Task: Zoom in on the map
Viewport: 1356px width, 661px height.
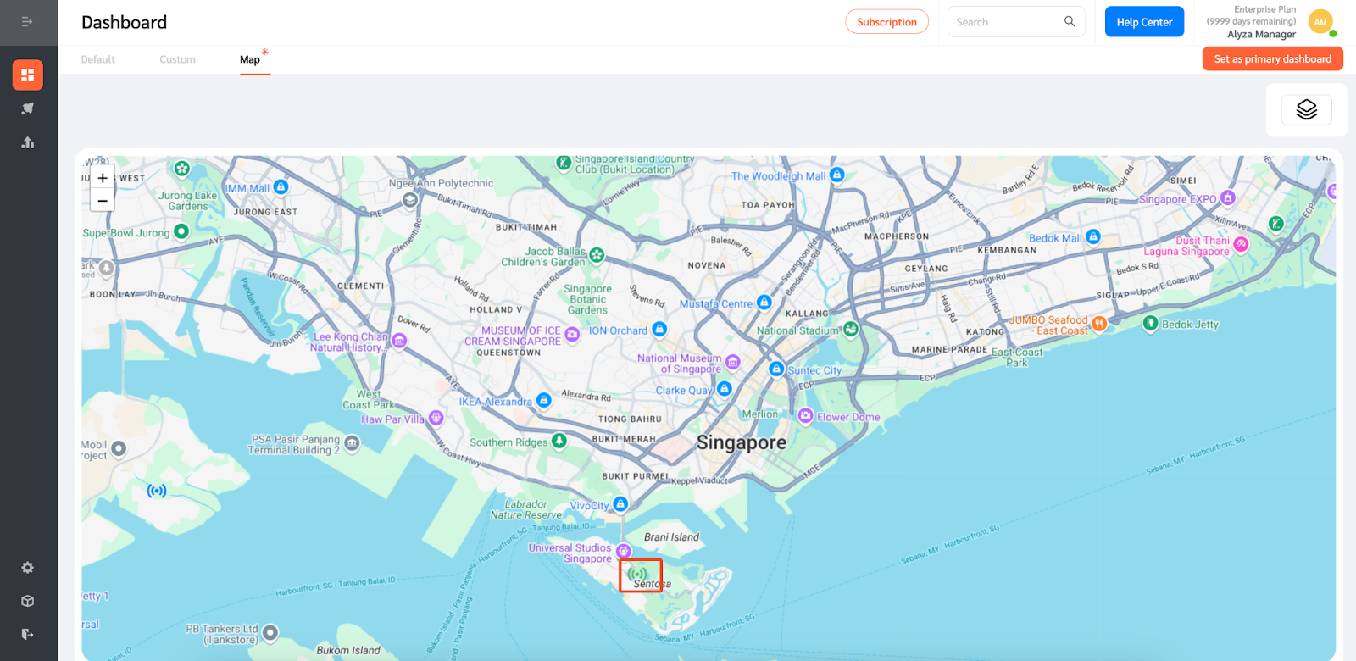Action: [x=103, y=178]
